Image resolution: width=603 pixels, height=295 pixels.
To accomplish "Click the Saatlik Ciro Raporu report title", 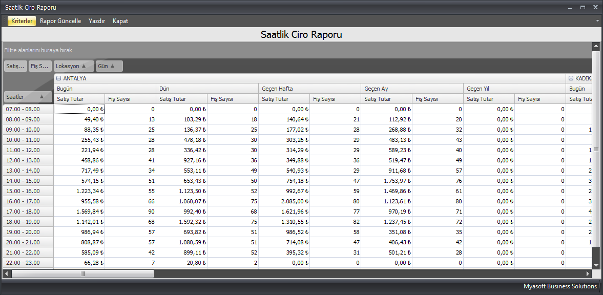I will click(x=301, y=35).
